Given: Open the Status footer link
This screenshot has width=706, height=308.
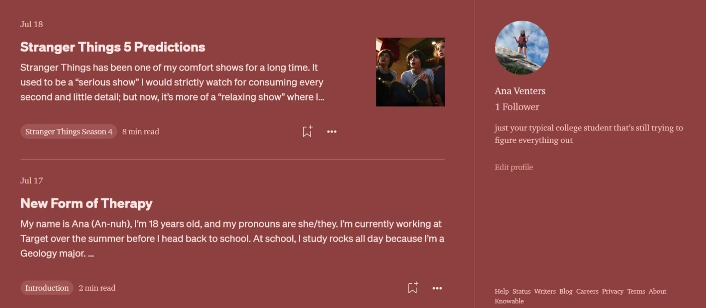Looking at the screenshot, I should point(521,292).
